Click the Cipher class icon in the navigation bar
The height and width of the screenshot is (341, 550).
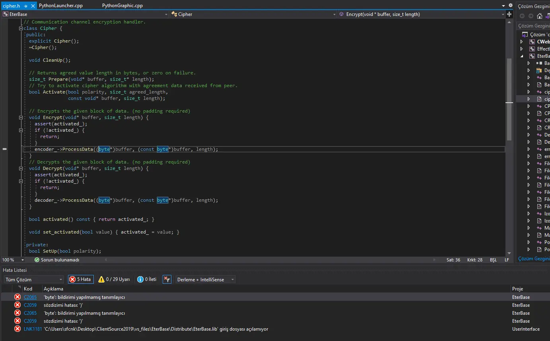tap(174, 14)
